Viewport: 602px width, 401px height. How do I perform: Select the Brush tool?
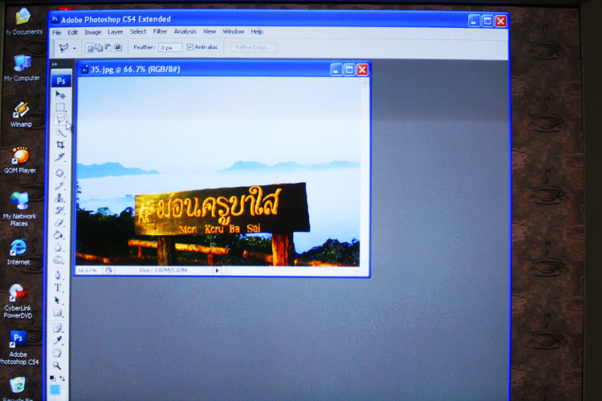click(x=59, y=186)
